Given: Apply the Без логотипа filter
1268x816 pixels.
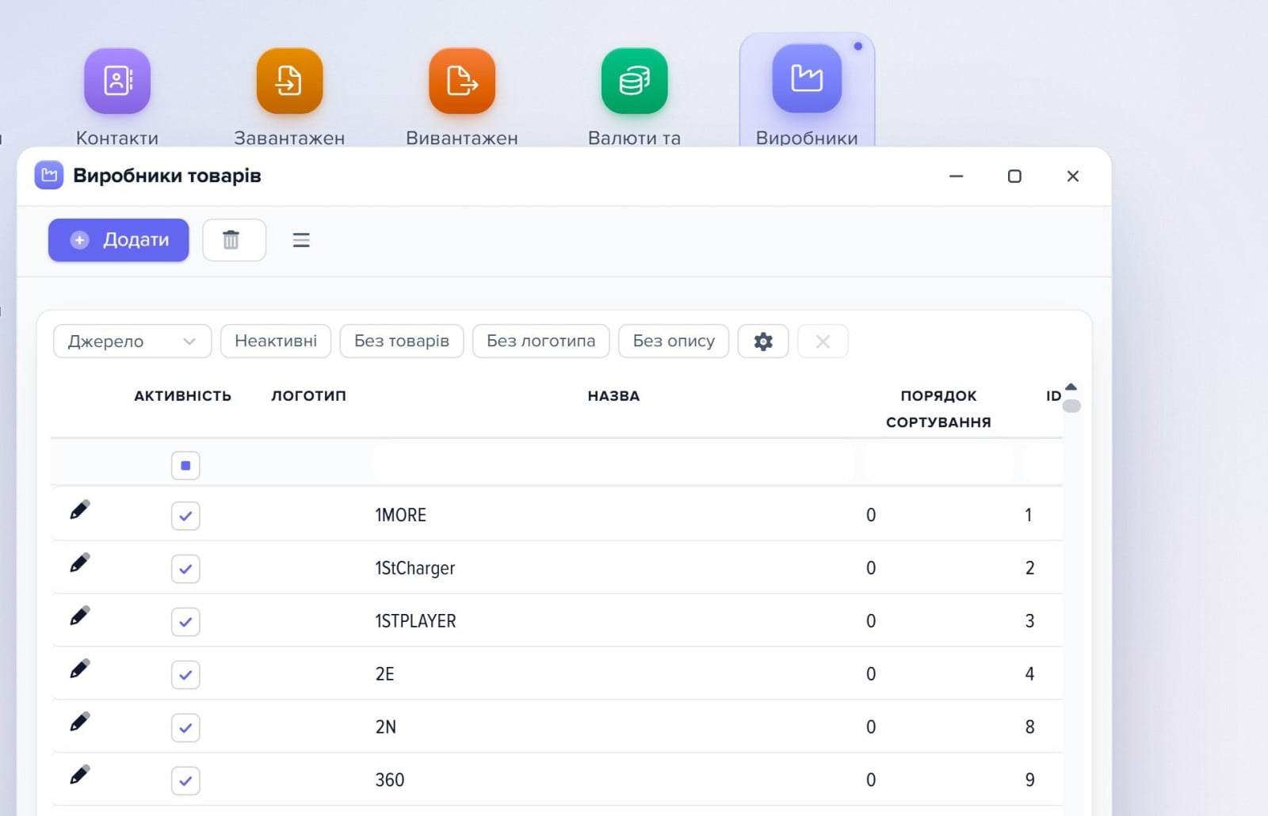Looking at the screenshot, I should 541,341.
